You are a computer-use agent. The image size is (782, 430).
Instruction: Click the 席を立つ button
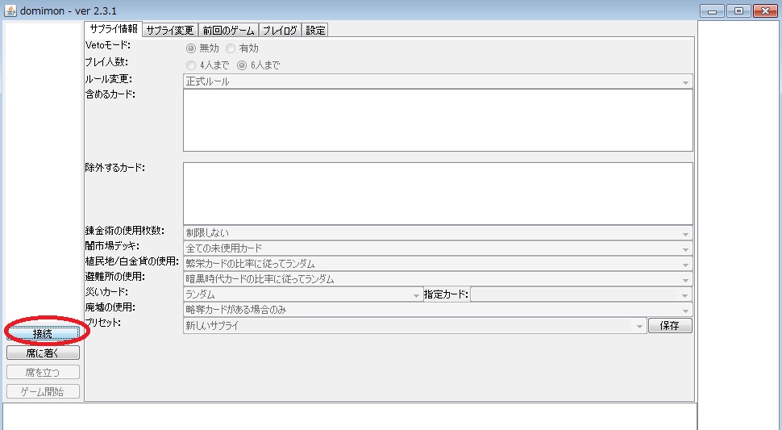(43, 372)
